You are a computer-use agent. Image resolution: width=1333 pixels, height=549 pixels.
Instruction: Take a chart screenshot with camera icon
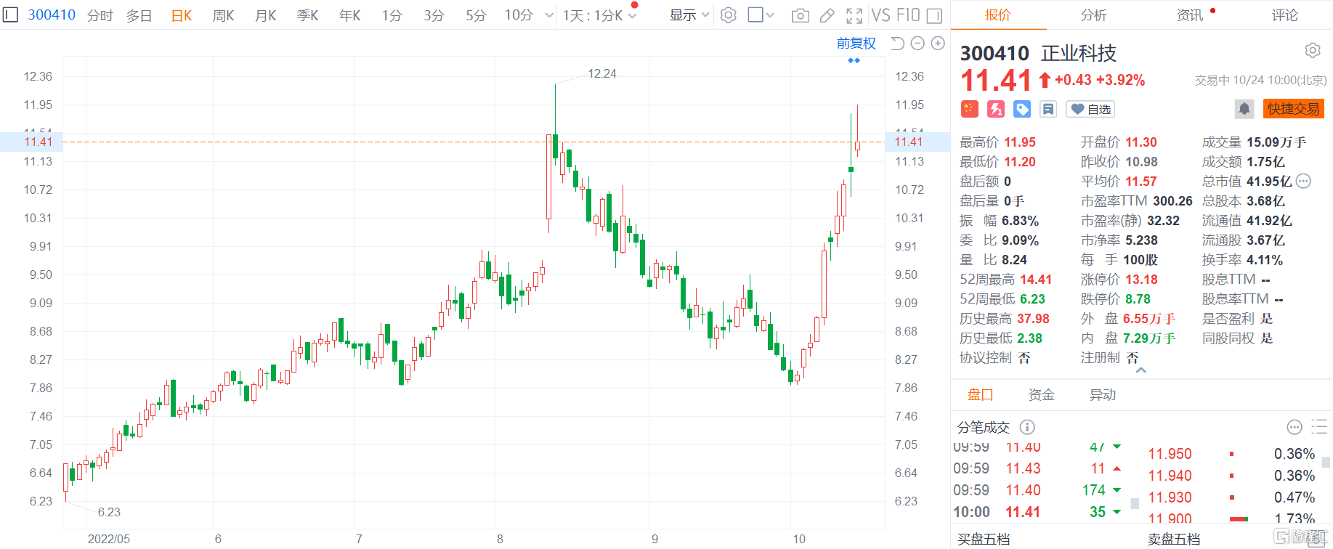[800, 15]
